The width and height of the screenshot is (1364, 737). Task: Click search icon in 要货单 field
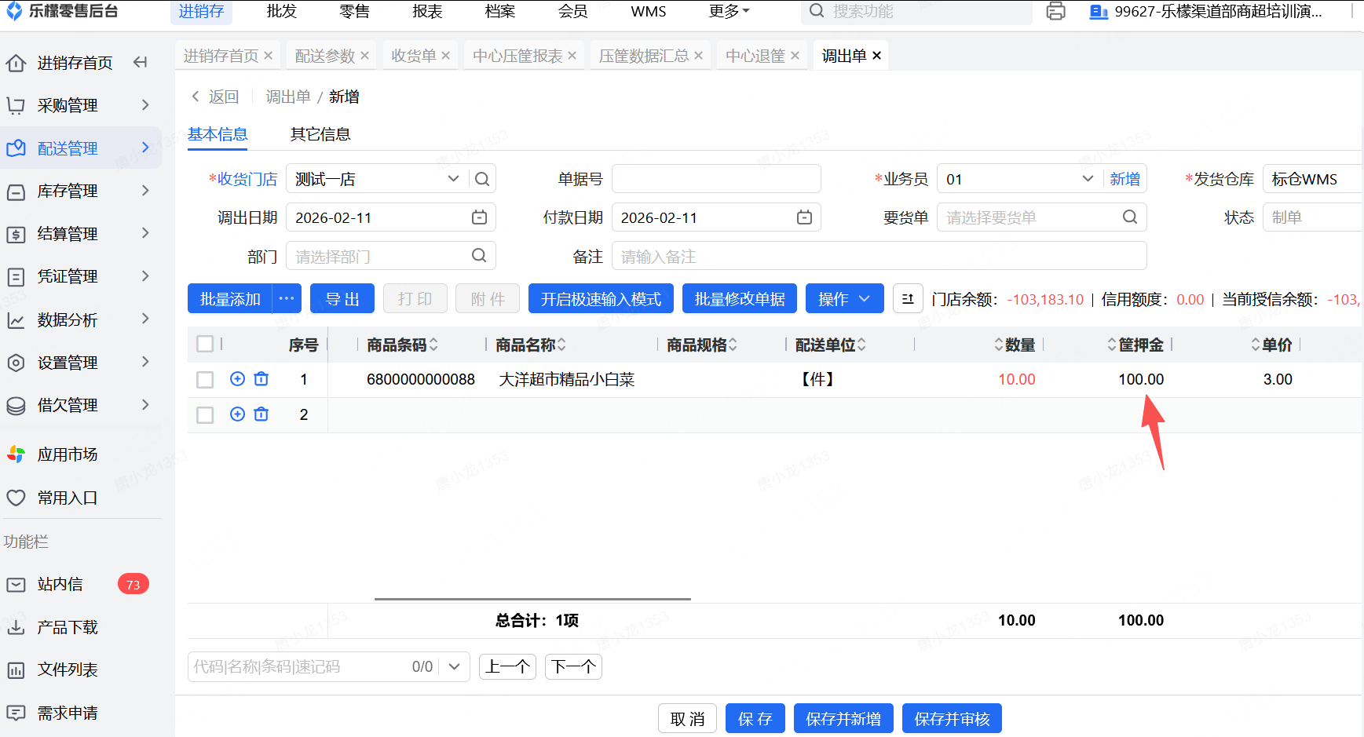click(1129, 217)
